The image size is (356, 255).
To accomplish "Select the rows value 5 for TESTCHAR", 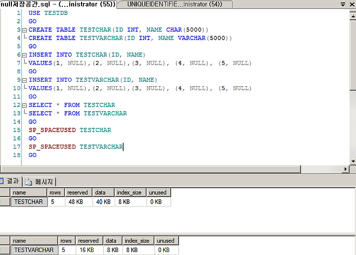I will [x=56, y=202].
